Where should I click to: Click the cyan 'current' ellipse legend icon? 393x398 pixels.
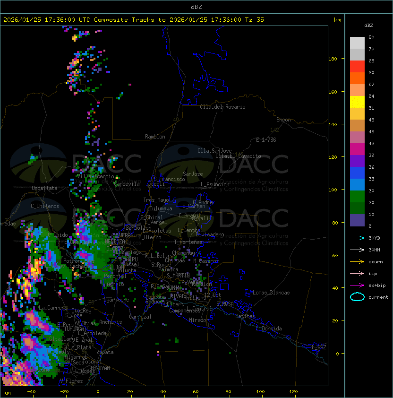coord(357,297)
